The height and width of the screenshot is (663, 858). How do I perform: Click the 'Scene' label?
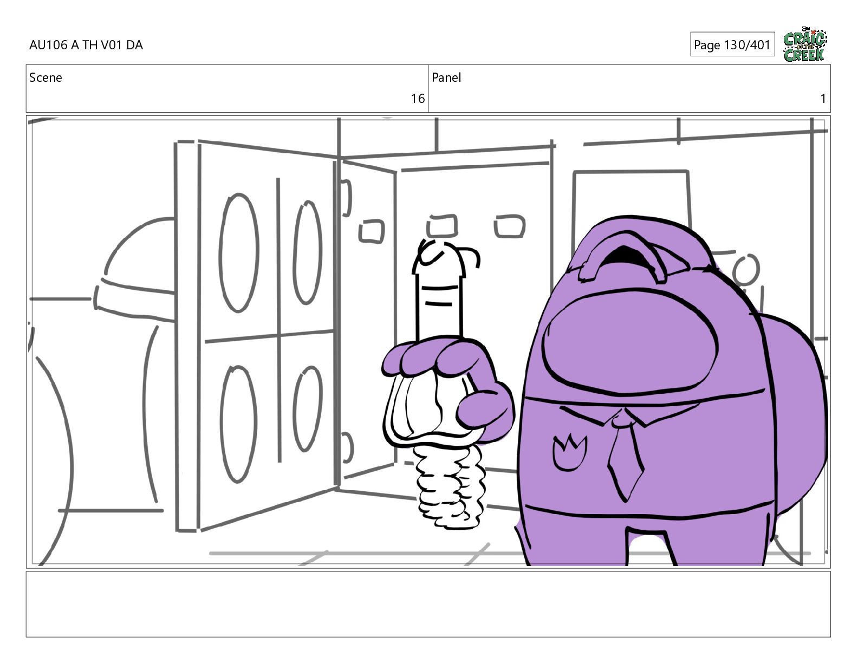(45, 77)
